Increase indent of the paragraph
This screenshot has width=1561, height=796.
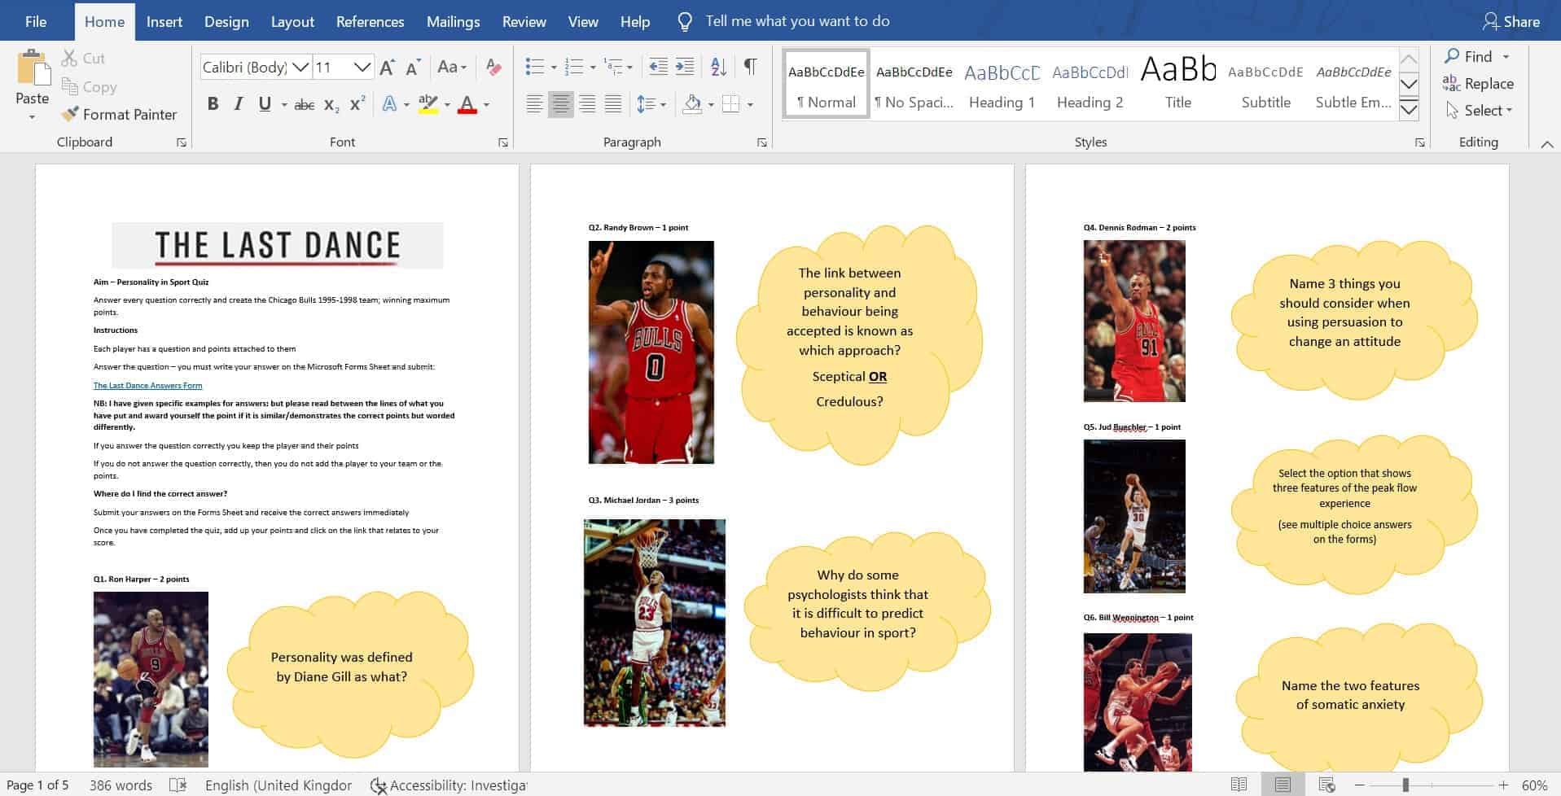click(686, 67)
